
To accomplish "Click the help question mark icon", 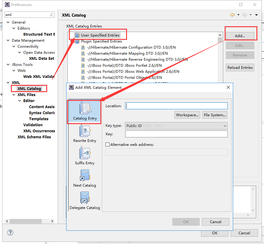I will (10, 233).
